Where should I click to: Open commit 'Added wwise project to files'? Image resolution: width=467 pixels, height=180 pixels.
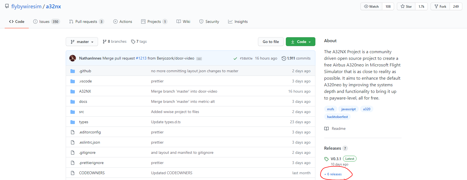pyautogui.click(x=175, y=112)
